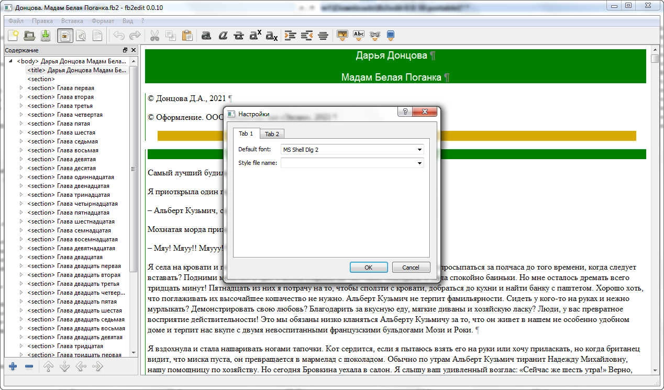The width and height of the screenshot is (664, 390).
Task: Click the chain link toolbar icon
Action: point(375,36)
